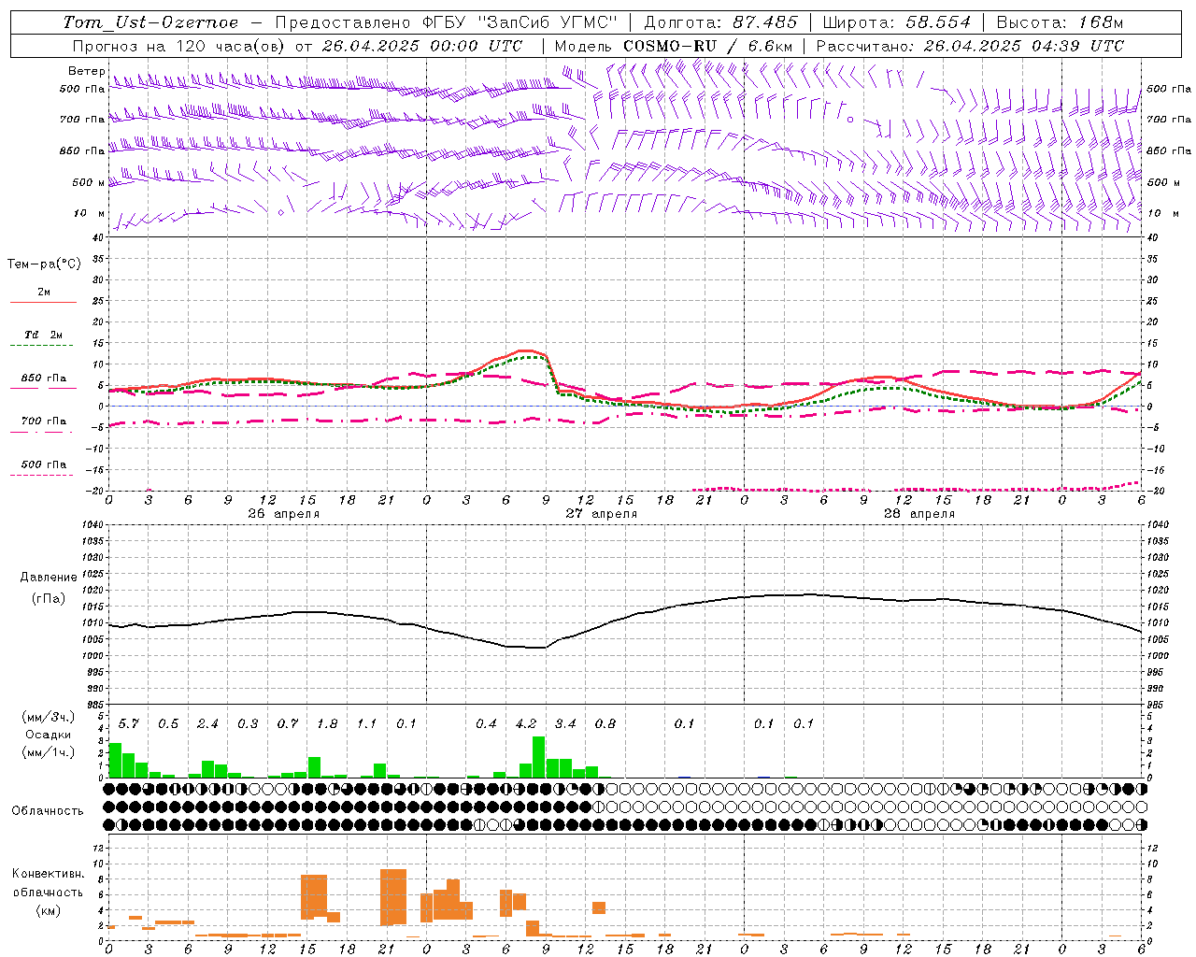Click "Прогноз на 120 часа(ов)" header text
The width and height of the screenshot is (1196, 957).
[179, 46]
